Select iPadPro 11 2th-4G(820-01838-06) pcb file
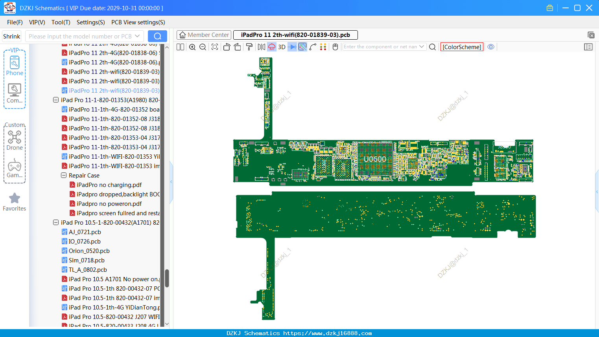The image size is (599, 337). [111, 62]
